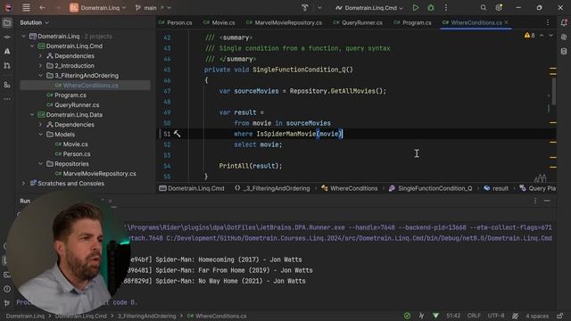Switch to Movie.cs editor tab
571x321 pixels.
[x=219, y=22]
